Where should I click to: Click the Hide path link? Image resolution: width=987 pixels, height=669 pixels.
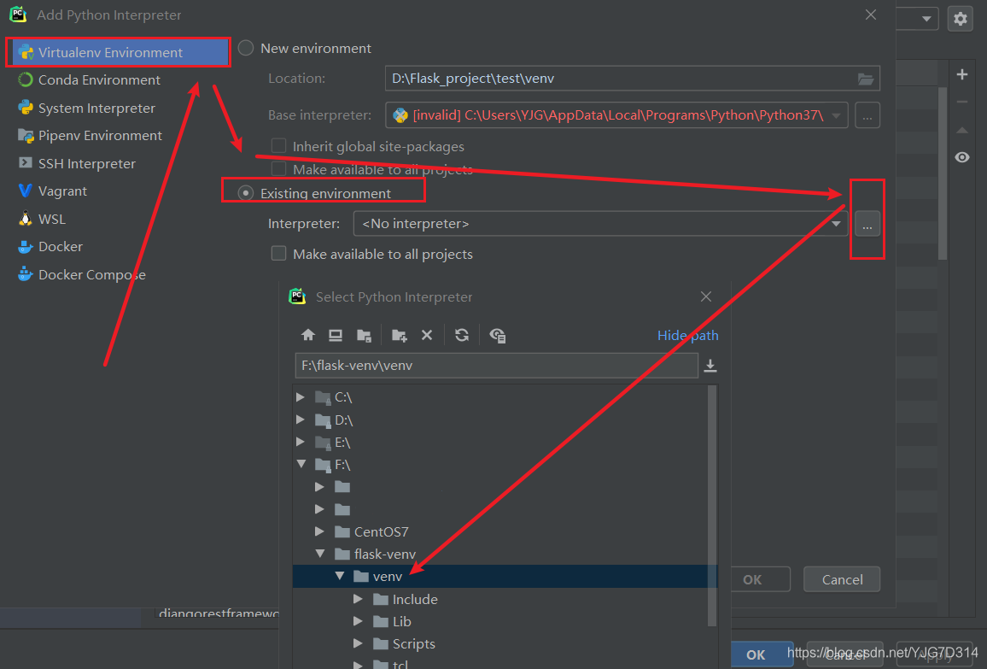pos(687,335)
